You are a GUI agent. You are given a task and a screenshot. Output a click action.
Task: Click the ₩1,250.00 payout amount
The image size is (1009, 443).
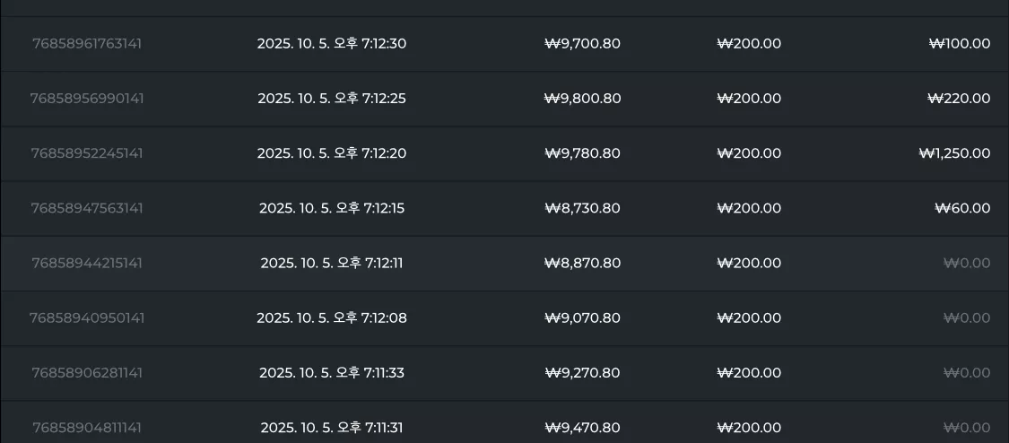pyautogui.click(x=955, y=153)
